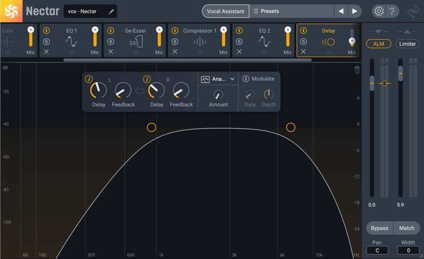
Task: Click the iZotope wave icon top right
Action: [x=414, y=12]
